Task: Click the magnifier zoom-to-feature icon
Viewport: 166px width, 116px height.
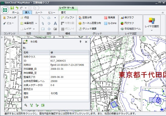Action: (26, 105)
